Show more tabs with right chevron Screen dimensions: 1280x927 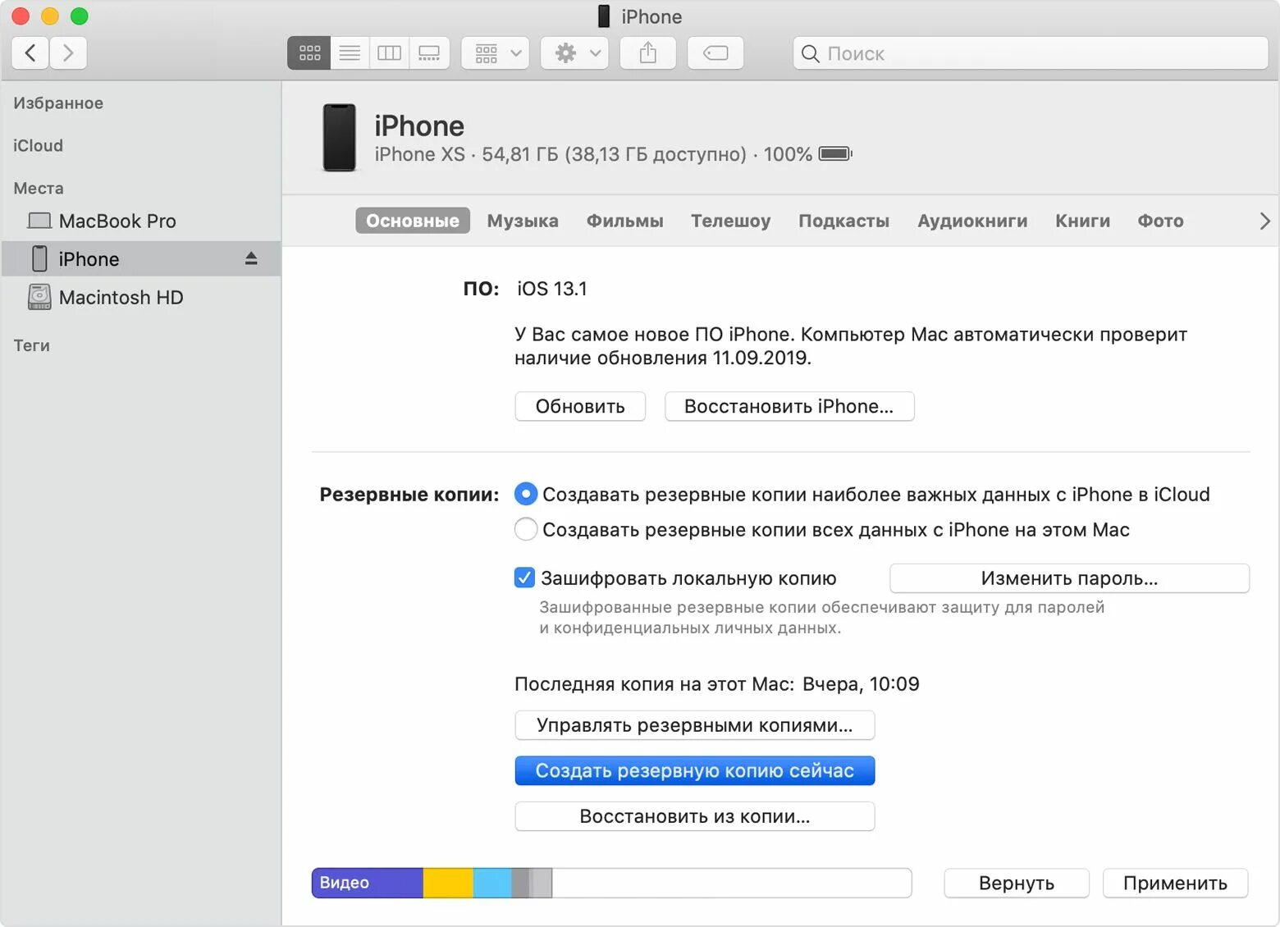[x=1264, y=221]
